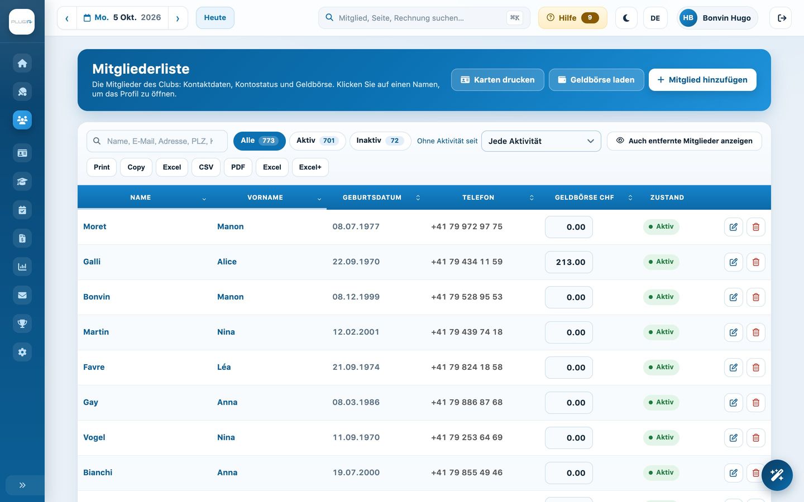The height and width of the screenshot is (502, 804).
Task: Go to next day with right chevron
Action: coord(178,18)
